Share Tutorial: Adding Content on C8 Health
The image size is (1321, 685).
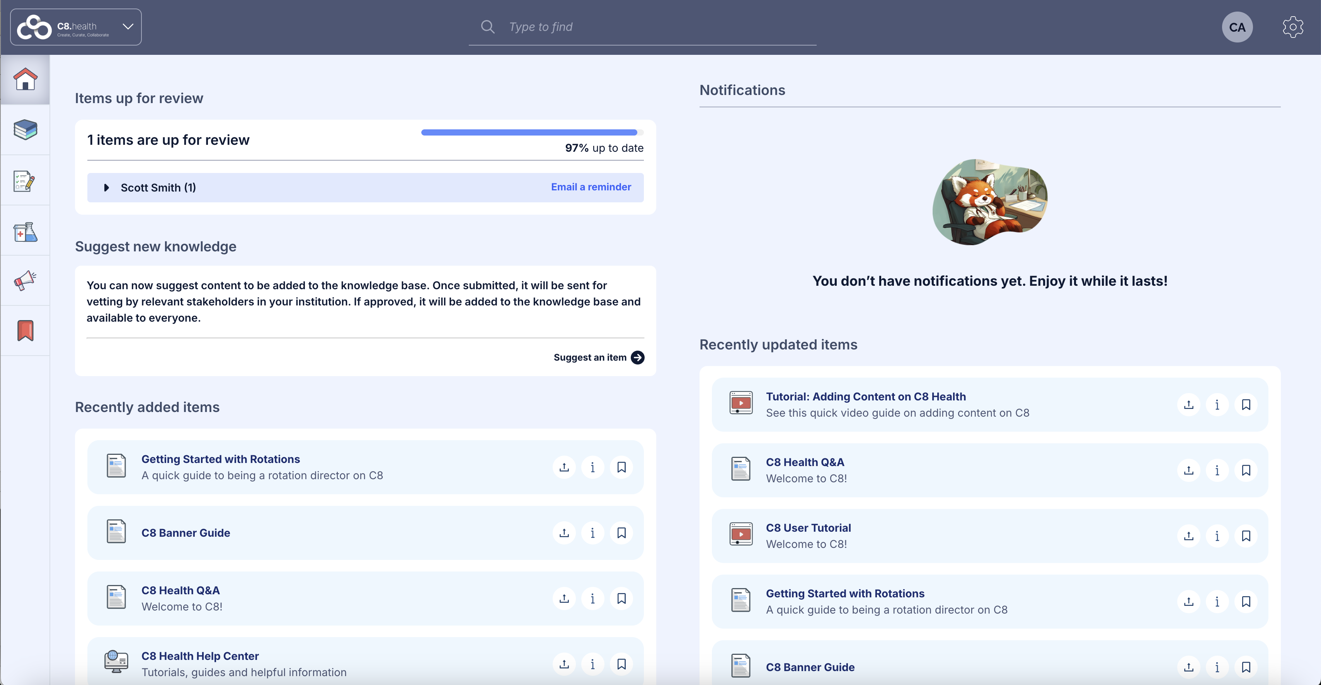click(1189, 405)
